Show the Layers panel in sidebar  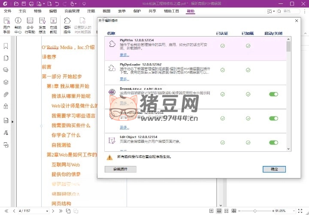pyautogui.click(x=6, y=82)
